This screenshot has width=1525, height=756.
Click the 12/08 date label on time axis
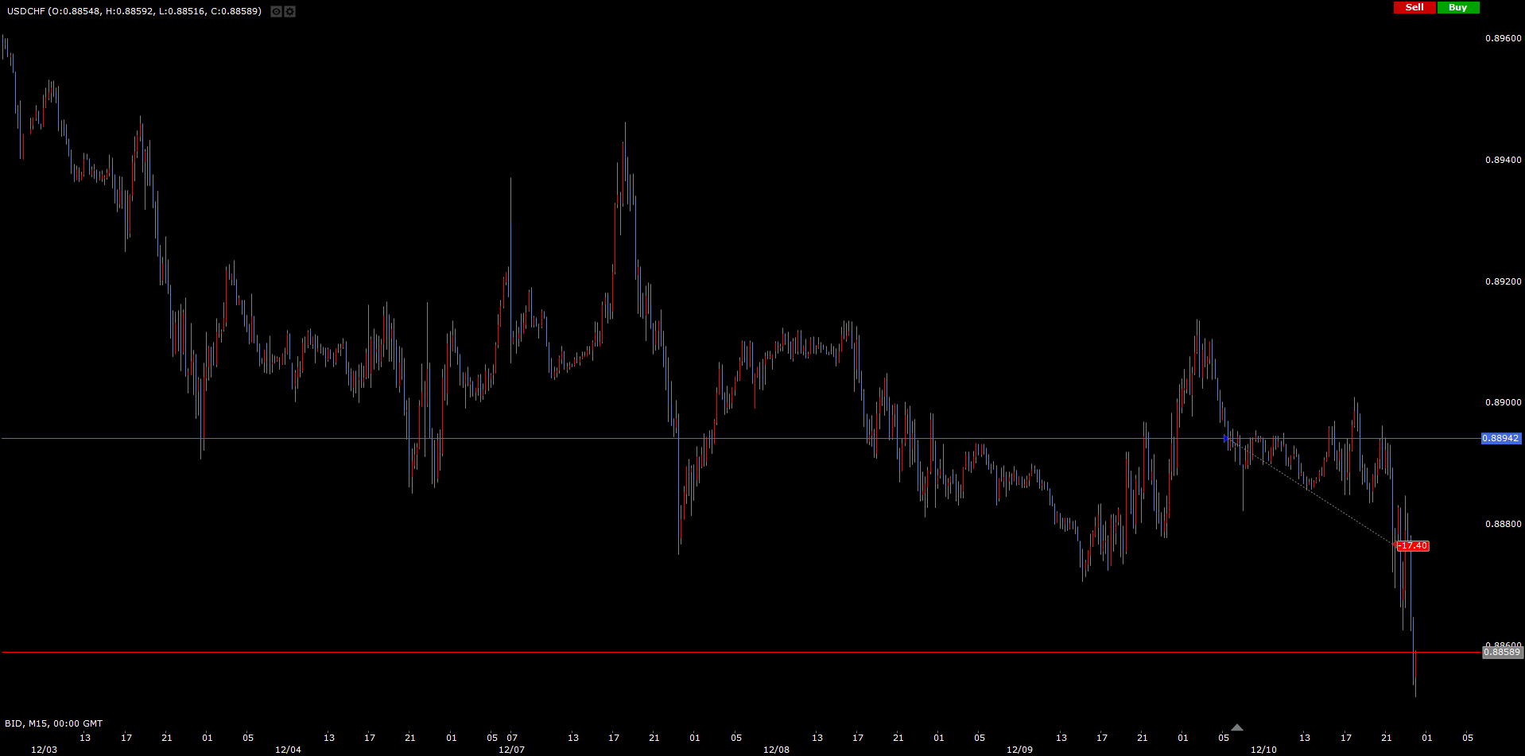coord(776,750)
